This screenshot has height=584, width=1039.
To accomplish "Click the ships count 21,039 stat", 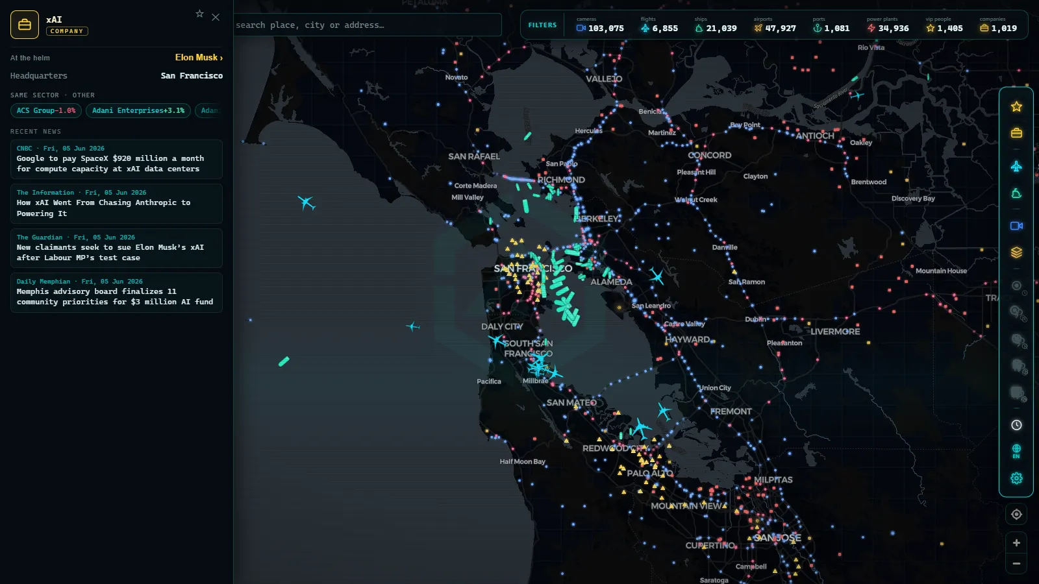I will [x=716, y=25].
